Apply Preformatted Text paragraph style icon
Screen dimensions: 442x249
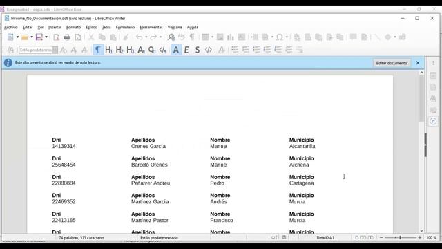pos(163,50)
